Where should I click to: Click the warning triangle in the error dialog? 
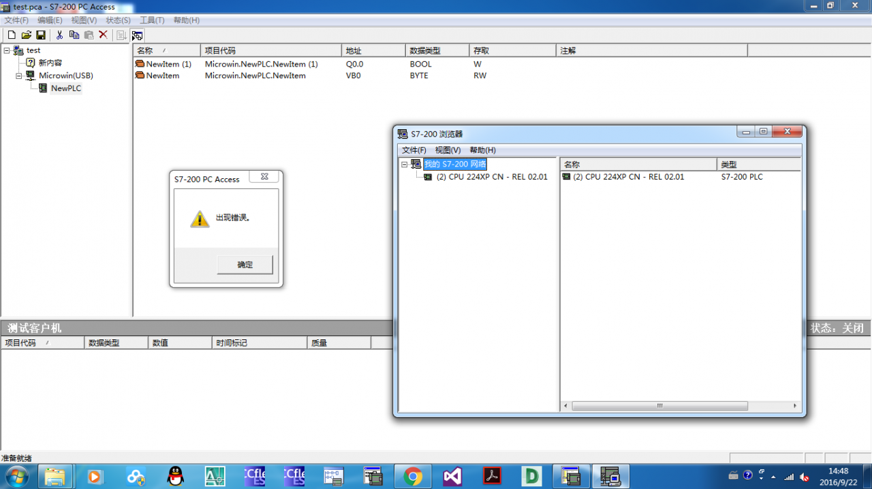tap(200, 218)
